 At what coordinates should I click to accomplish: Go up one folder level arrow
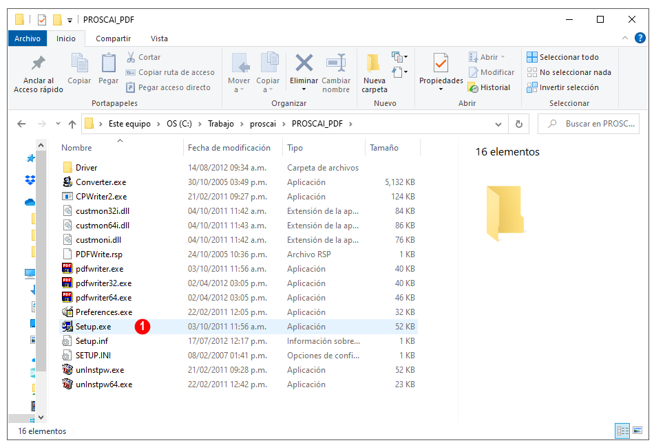72,124
